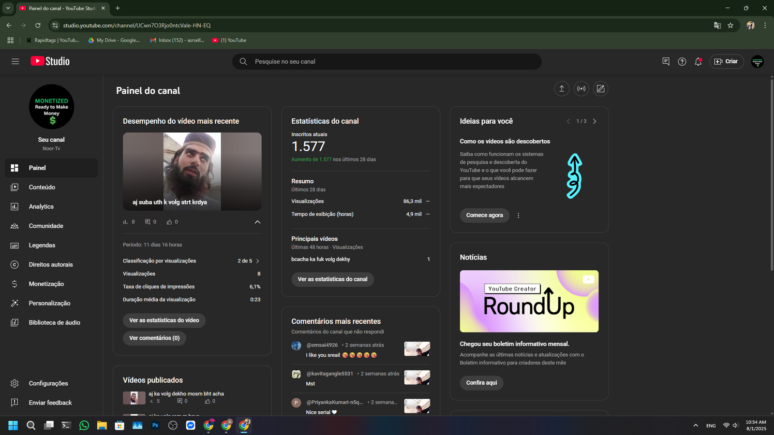Open Painel in the sidebar
This screenshot has height=435, width=774.
click(51, 168)
